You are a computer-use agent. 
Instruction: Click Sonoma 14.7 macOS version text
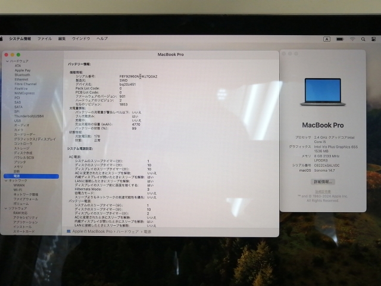324,170
